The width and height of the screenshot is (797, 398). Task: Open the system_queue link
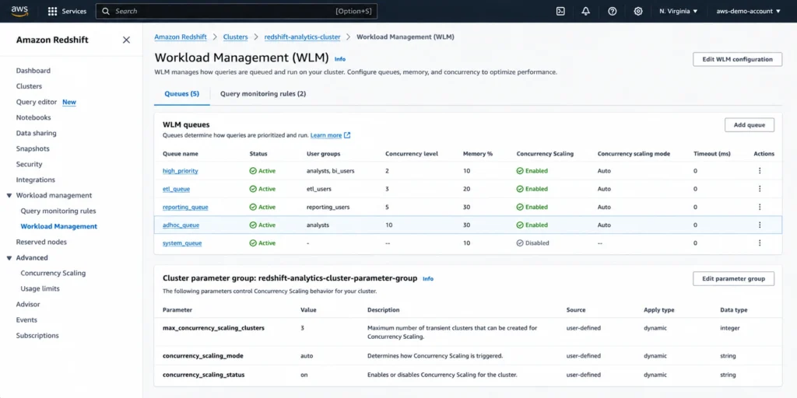(182, 243)
